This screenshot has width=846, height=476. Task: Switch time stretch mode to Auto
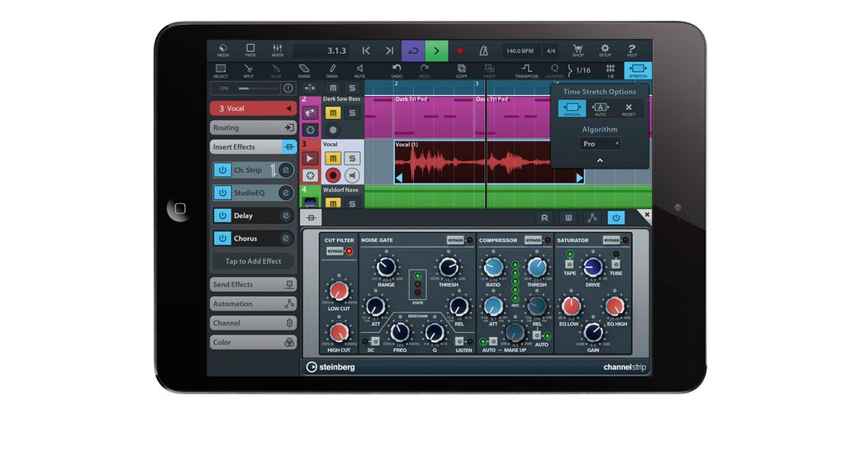point(601,108)
